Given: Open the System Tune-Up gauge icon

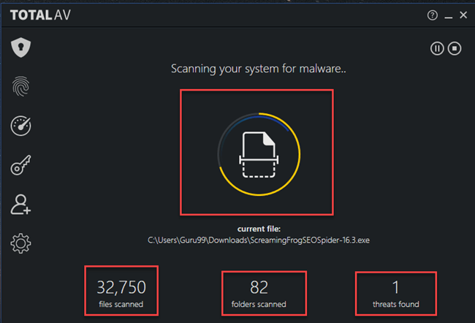Looking at the screenshot, I should [x=20, y=126].
